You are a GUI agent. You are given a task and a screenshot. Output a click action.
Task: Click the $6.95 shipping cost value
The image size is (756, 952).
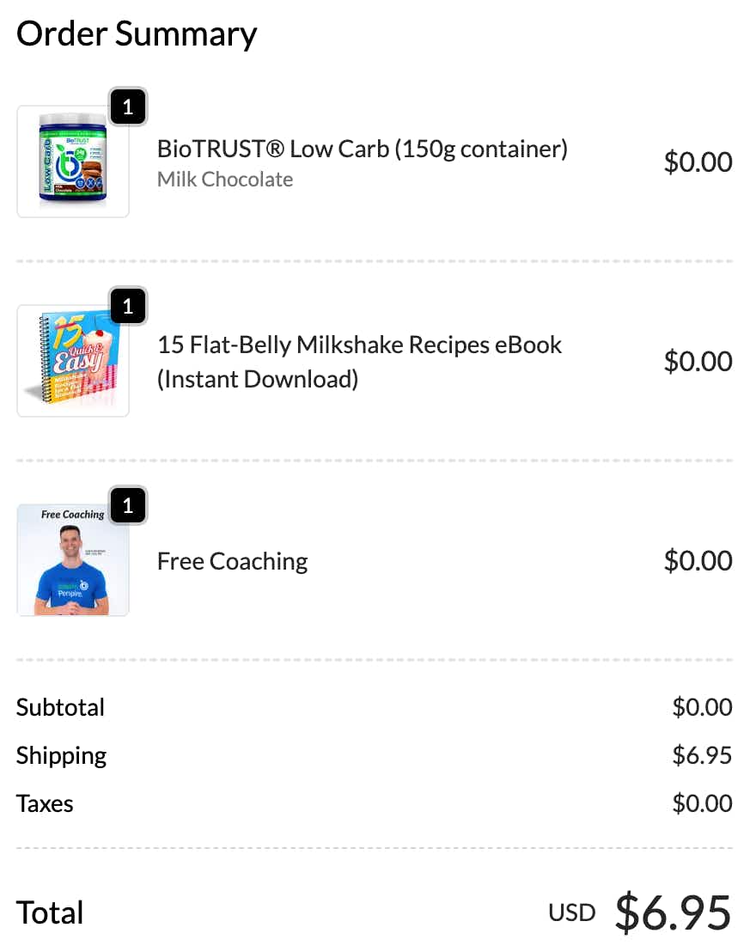pyautogui.click(x=702, y=756)
